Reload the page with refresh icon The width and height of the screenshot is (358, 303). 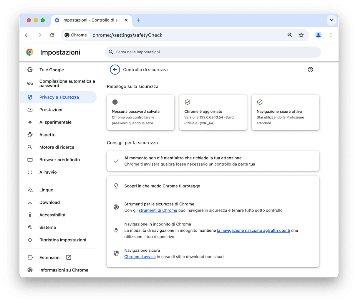52,35
